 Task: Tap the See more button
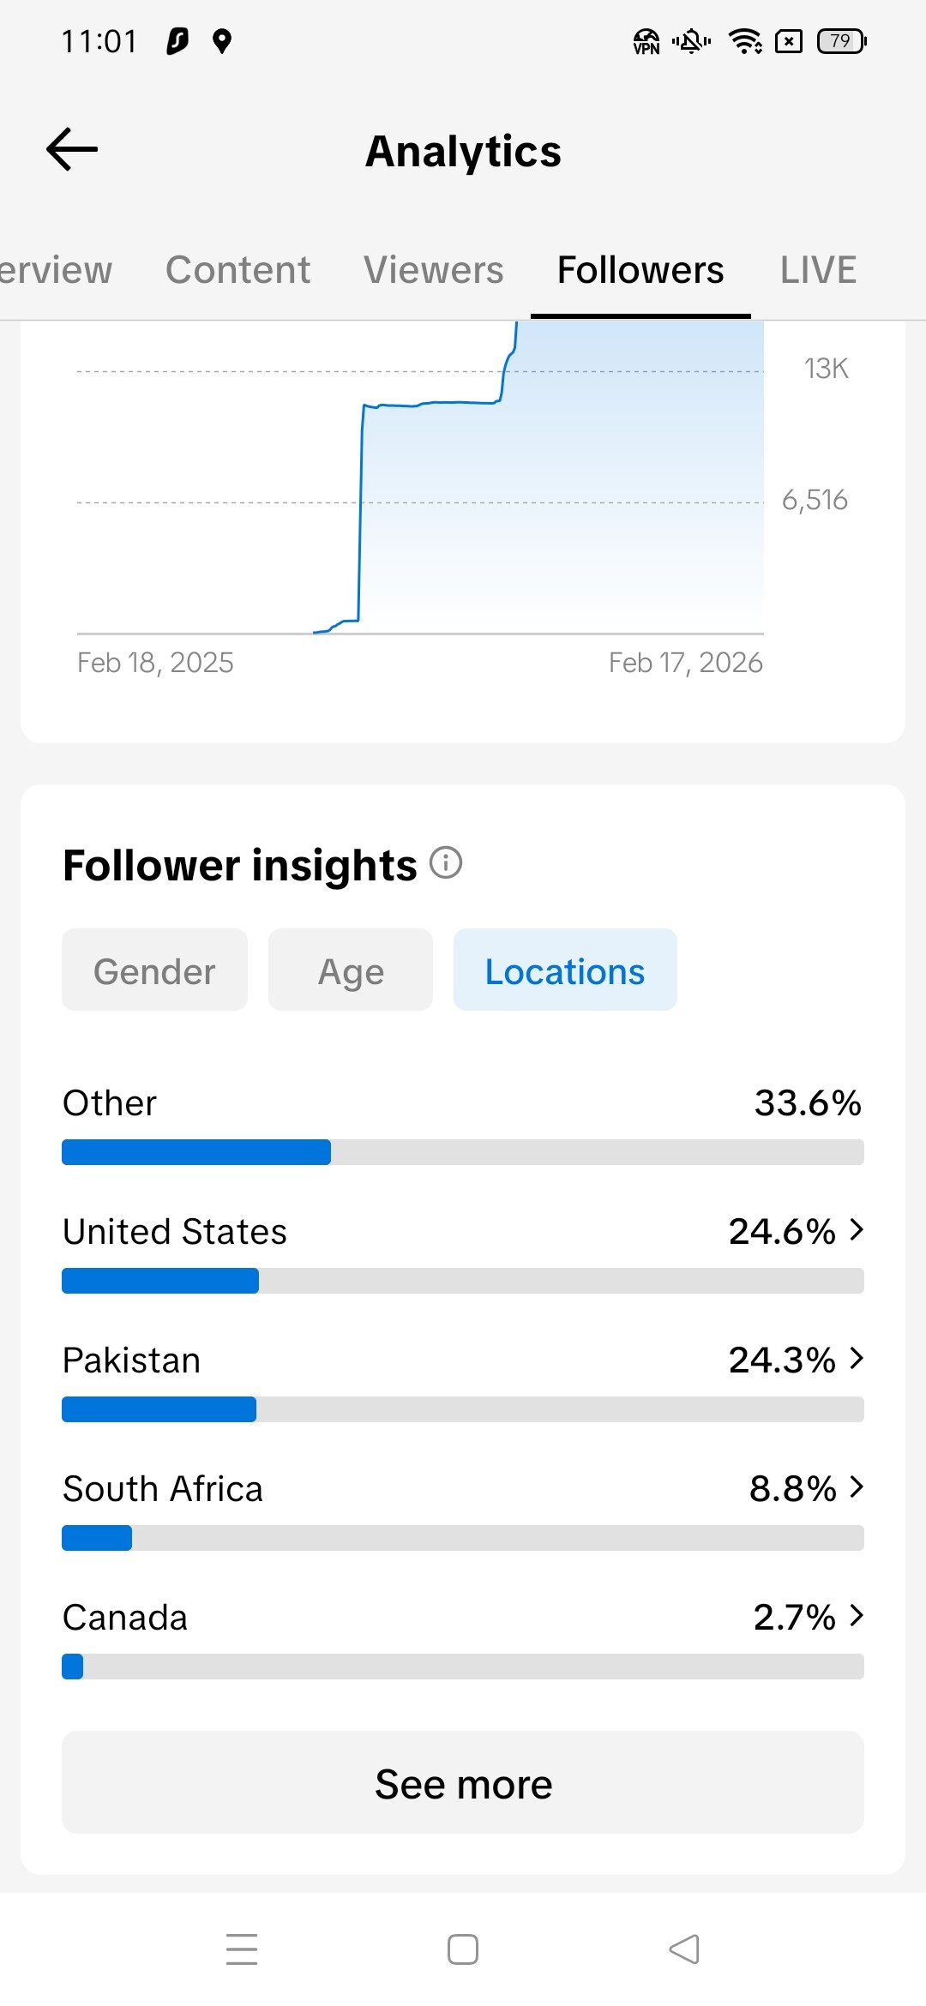click(463, 1784)
